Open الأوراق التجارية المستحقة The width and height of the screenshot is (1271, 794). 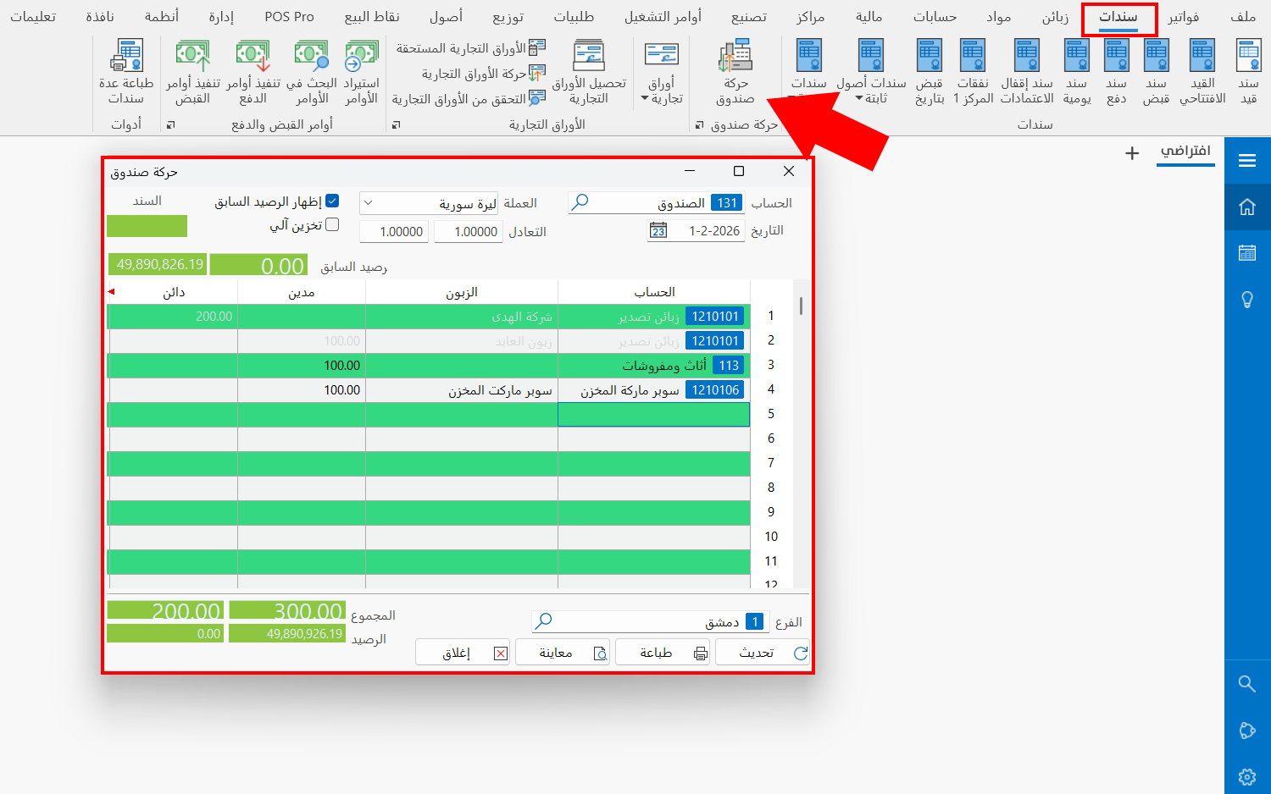(x=471, y=47)
